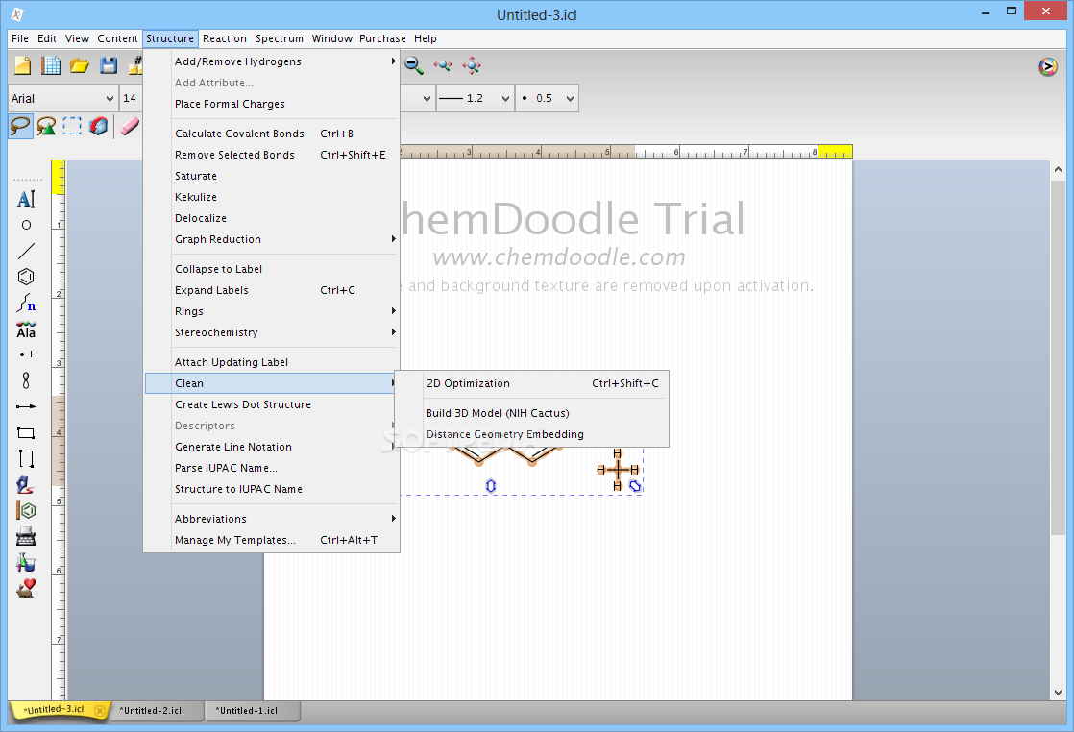1074x732 pixels.
Task: Select Create Lewis Dot Structure
Action: pos(272,404)
